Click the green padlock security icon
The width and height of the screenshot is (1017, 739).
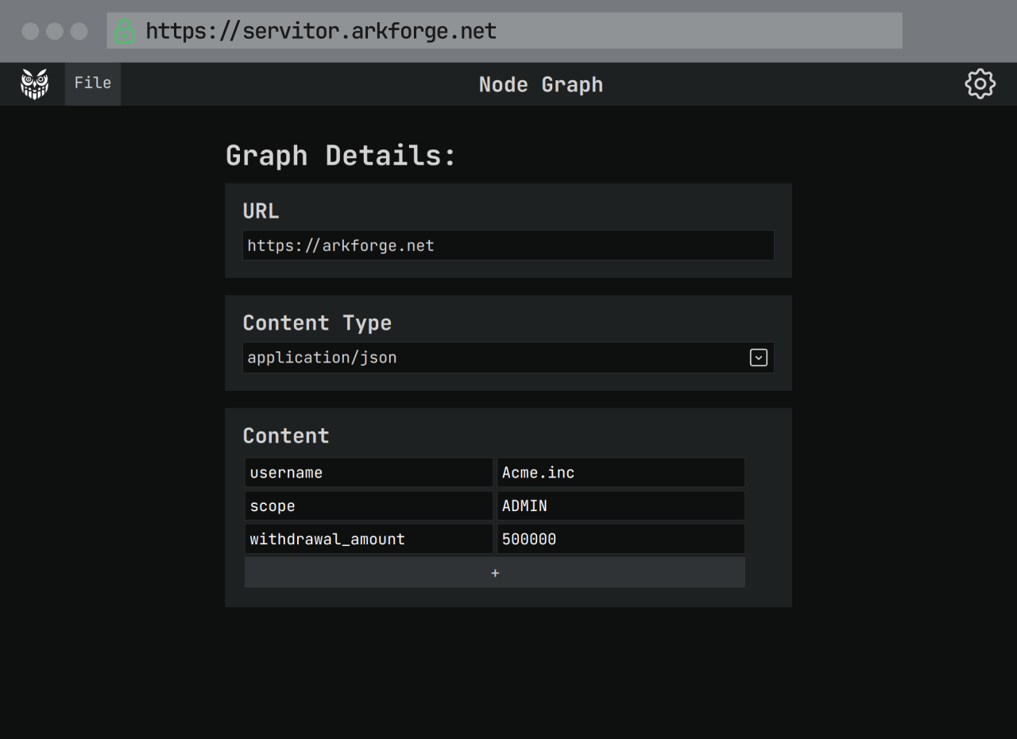point(125,31)
